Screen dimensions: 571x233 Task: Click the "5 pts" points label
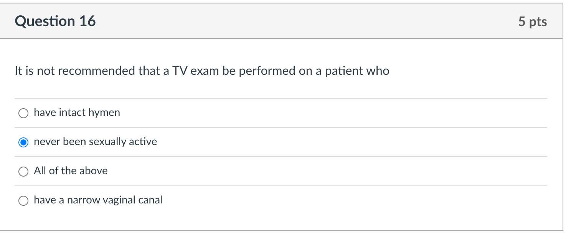point(532,21)
